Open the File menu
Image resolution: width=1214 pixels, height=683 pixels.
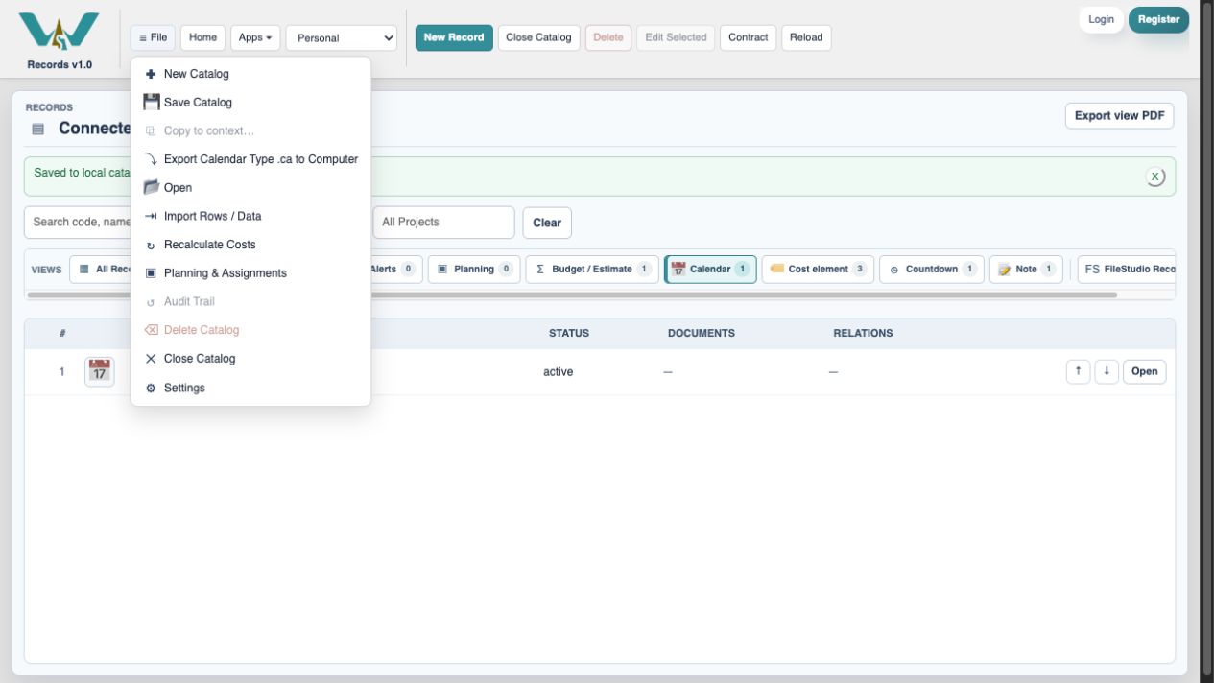(153, 37)
